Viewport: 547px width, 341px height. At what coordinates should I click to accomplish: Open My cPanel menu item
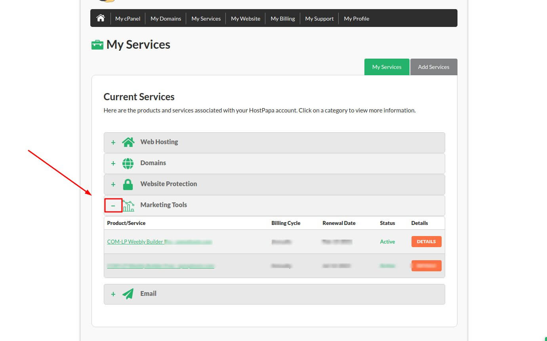pyautogui.click(x=128, y=19)
